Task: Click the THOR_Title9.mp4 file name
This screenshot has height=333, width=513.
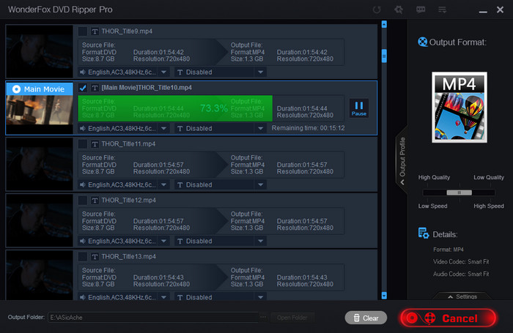Action: click(127, 31)
